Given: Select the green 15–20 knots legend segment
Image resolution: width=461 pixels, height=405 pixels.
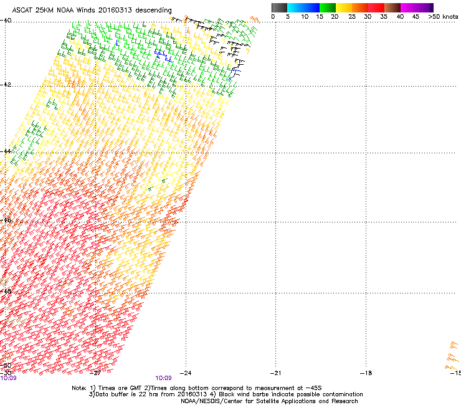Looking at the screenshot, I should [328, 7].
